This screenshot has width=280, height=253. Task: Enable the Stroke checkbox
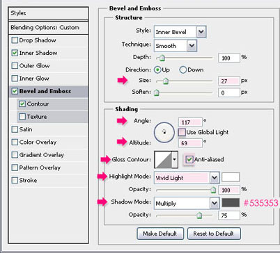15,180
